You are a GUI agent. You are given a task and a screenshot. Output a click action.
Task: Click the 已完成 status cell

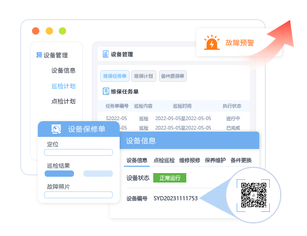click(x=233, y=128)
